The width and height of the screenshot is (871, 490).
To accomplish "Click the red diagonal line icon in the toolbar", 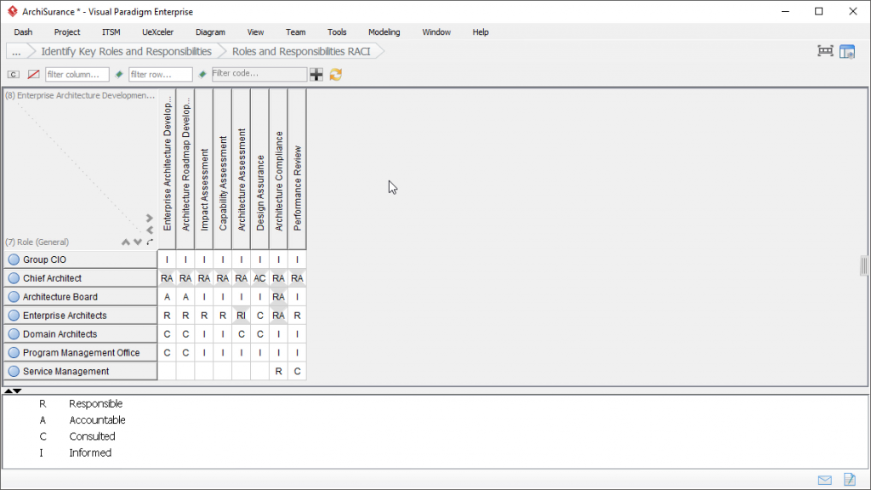I will pyautogui.click(x=34, y=75).
